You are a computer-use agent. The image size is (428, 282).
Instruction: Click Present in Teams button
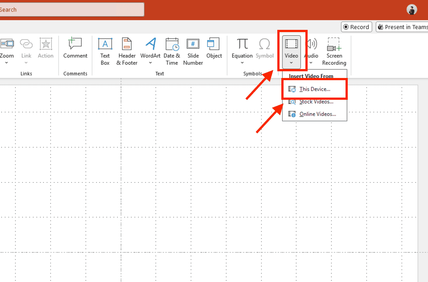point(402,27)
